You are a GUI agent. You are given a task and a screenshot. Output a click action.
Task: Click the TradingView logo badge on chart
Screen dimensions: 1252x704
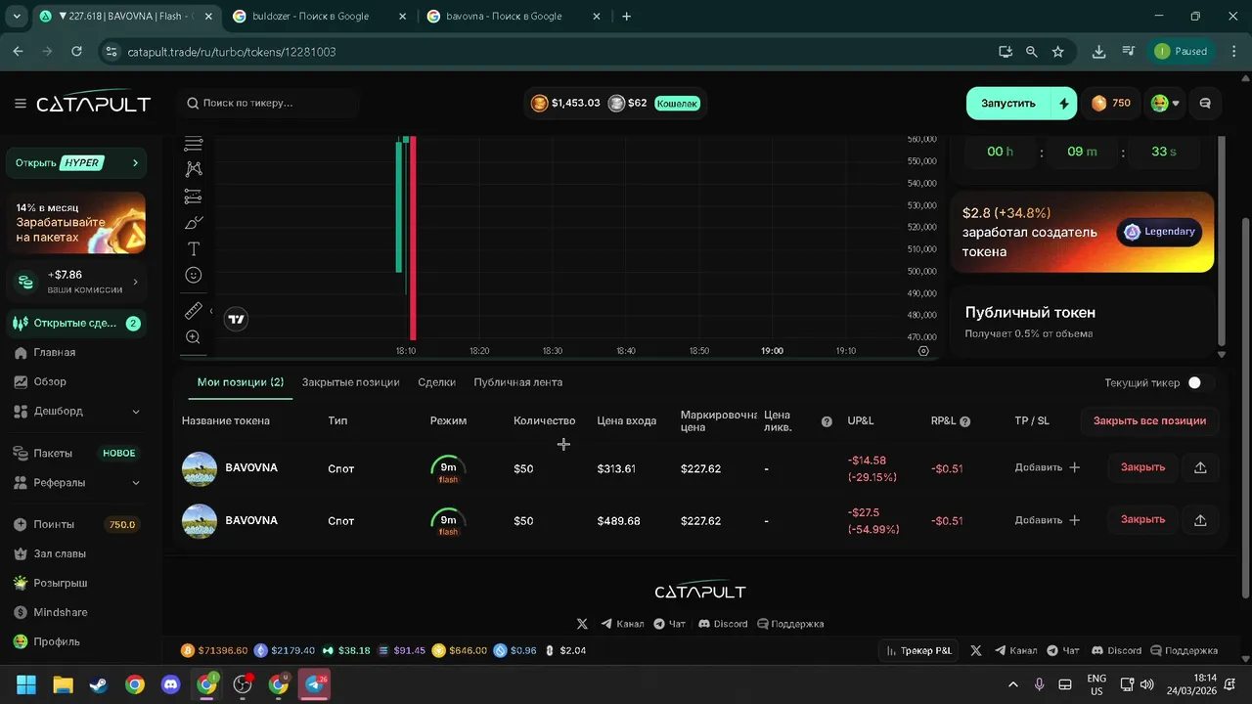(236, 319)
